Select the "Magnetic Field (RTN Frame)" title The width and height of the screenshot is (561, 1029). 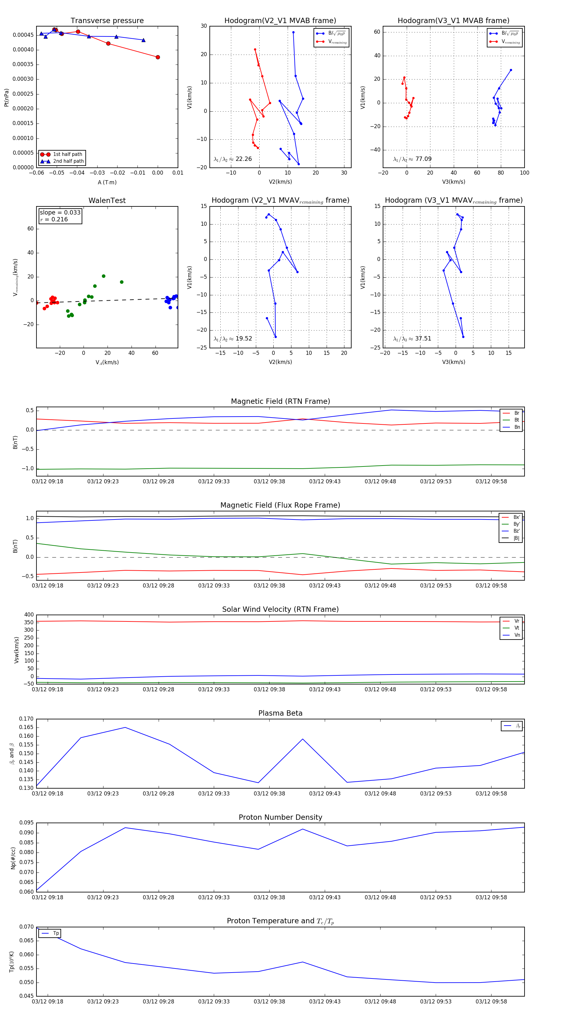(280, 401)
